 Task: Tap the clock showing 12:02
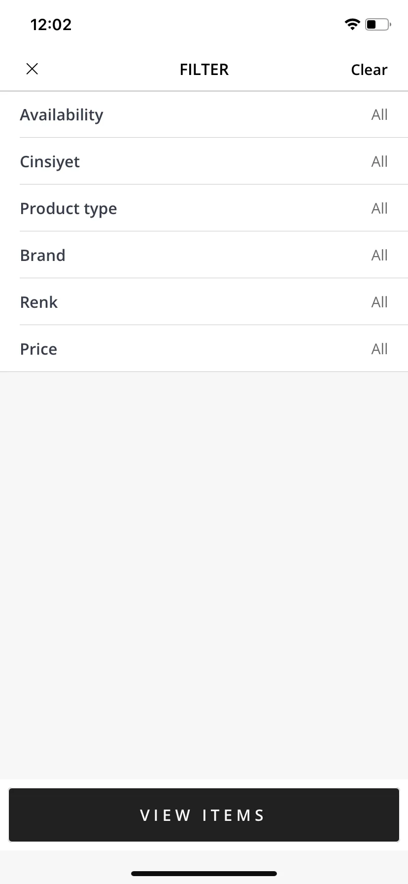51,25
